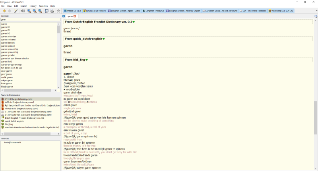Image resolution: width=318 pixels, height=171 pixels.
Task: Zoom in with first magnifier icon
Action: [x=29, y=11]
